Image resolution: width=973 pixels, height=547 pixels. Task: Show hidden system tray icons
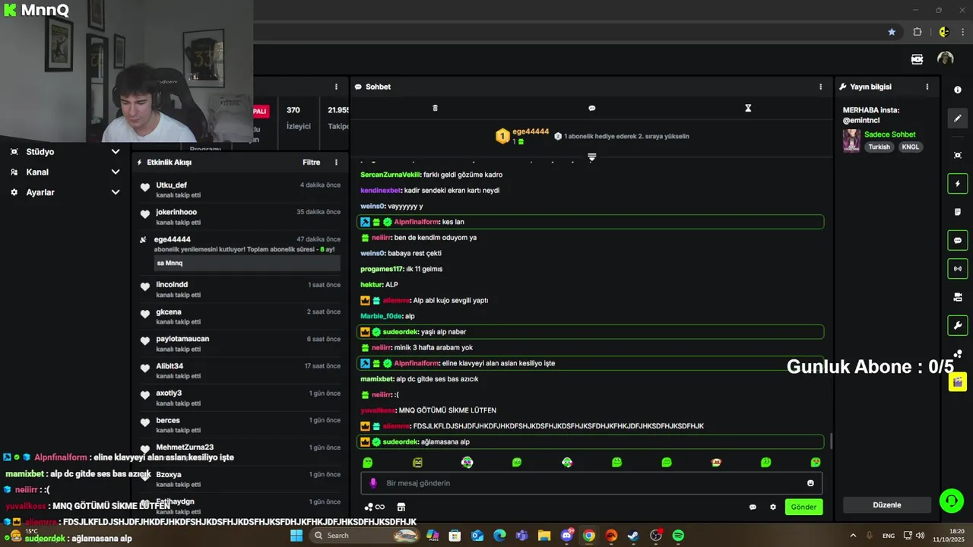pos(852,536)
